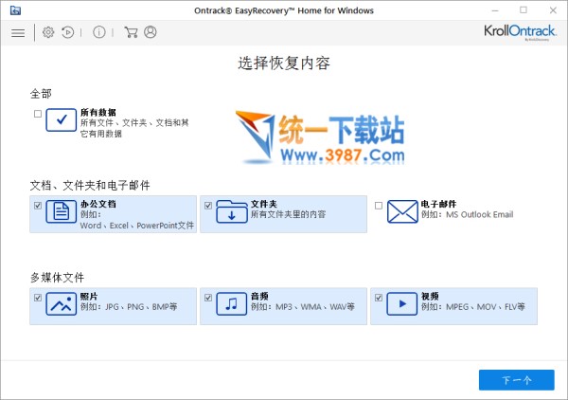Minimize the EasyRecovery window

point(495,10)
